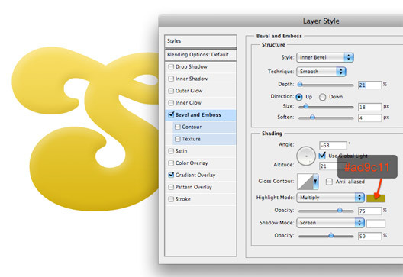This screenshot has width=403, height=277.
Task: Turn on the Outer Glow checkbox
Action: tap(171, 91)
